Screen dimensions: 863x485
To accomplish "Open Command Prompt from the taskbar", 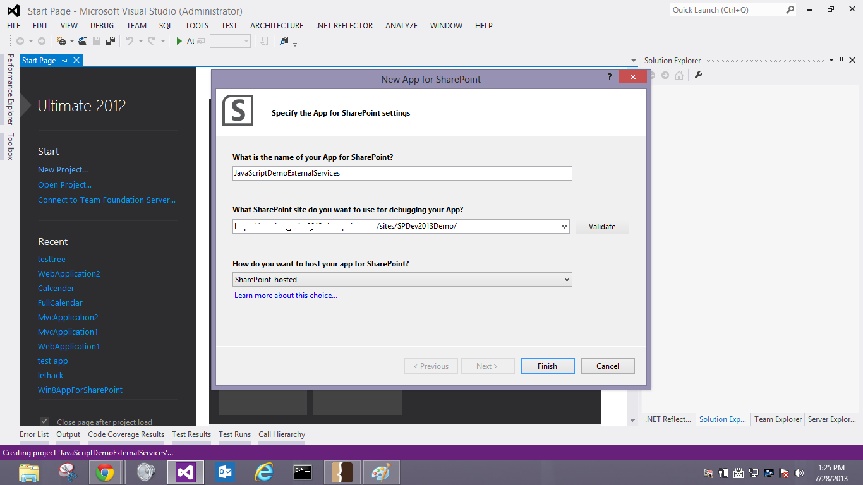I will point(303,472).
